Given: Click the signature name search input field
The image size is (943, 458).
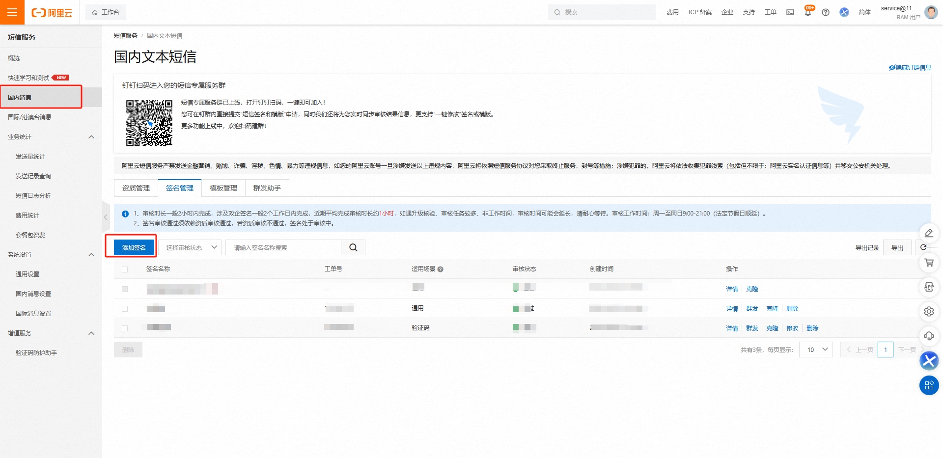Looking at the screenshot, I should click(283, 247).
